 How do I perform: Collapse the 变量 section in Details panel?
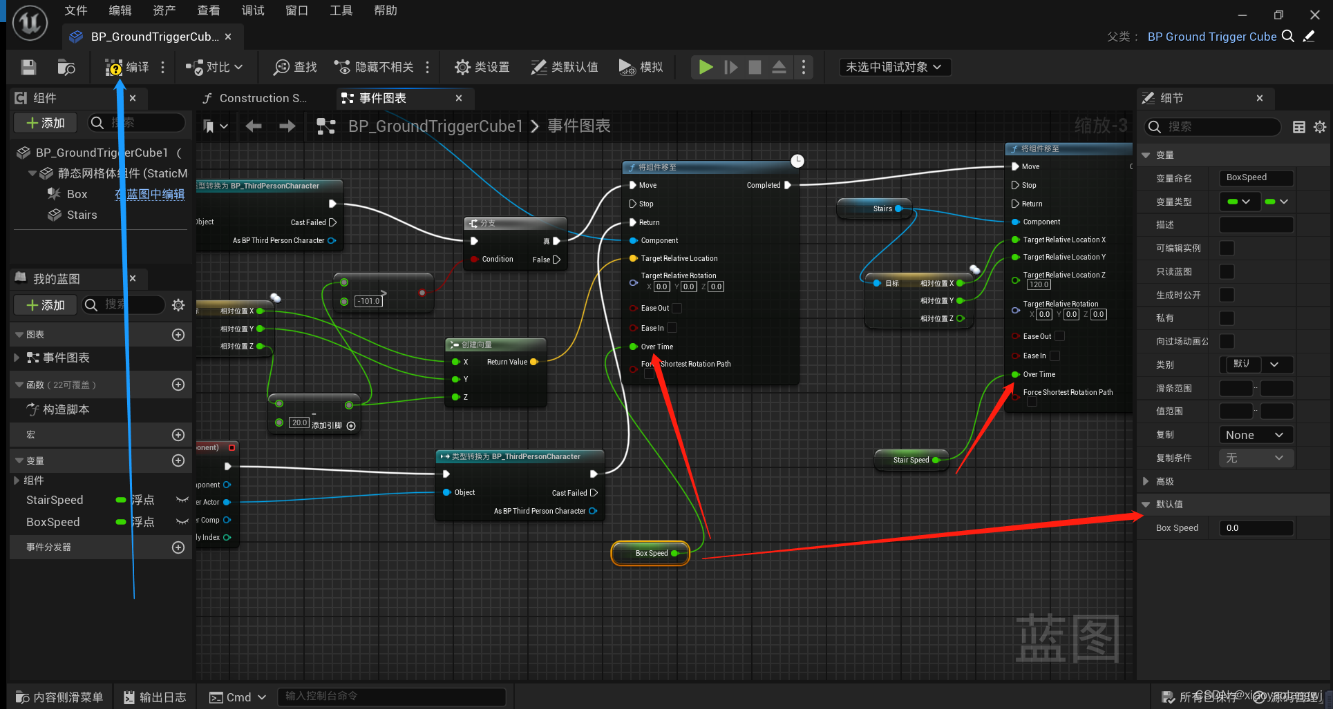tap(1146, 155)
